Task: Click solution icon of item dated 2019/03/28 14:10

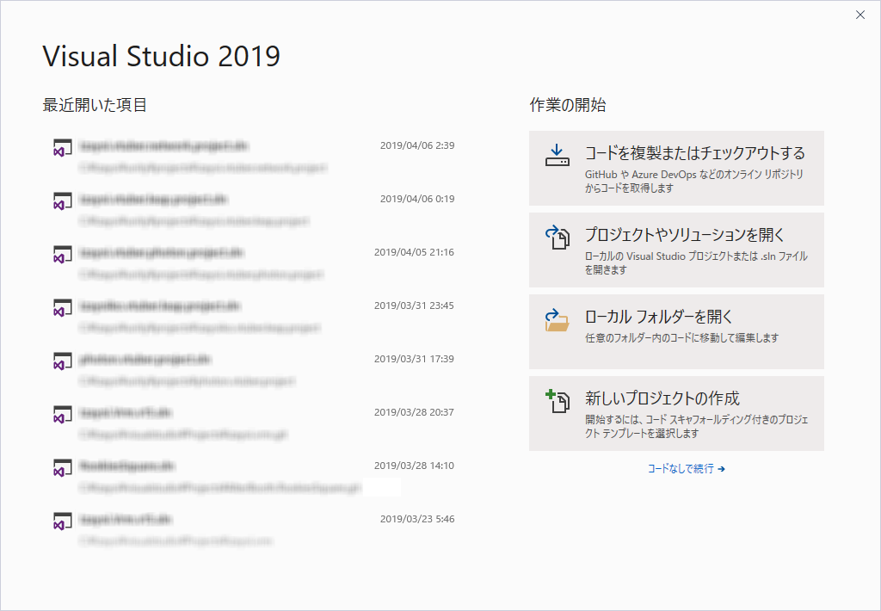Action: tap(62, 468)
